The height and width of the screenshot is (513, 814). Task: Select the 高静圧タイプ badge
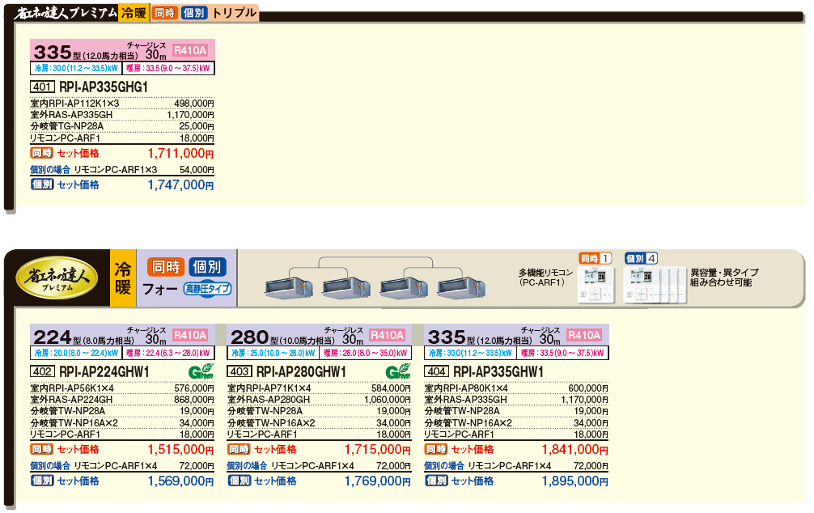[208, 289]
